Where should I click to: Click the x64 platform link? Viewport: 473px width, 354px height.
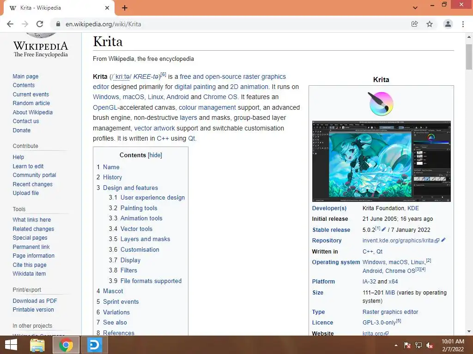click(x=393, y=282)
